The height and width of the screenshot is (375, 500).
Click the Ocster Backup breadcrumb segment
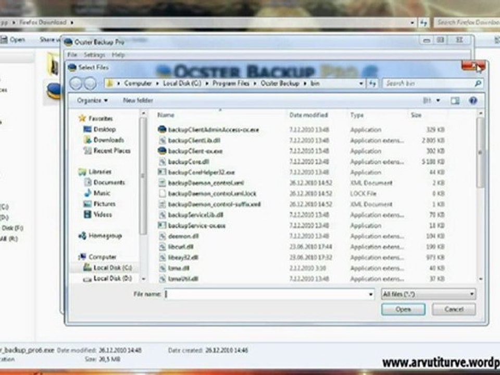pyautogui.click(x=280, y=83)
